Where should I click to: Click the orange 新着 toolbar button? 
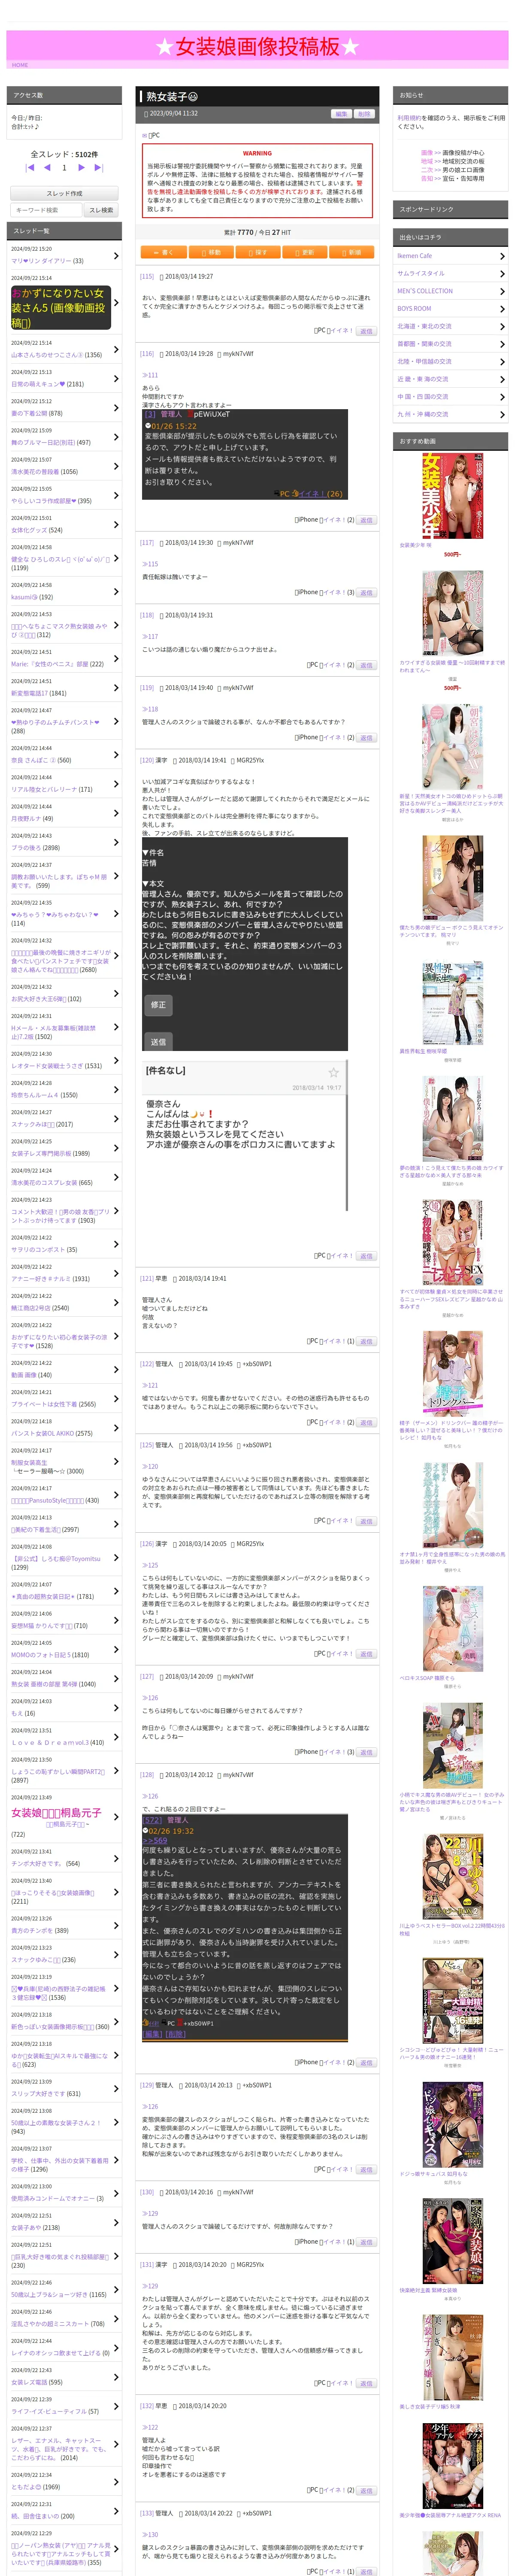pos(351,252)
